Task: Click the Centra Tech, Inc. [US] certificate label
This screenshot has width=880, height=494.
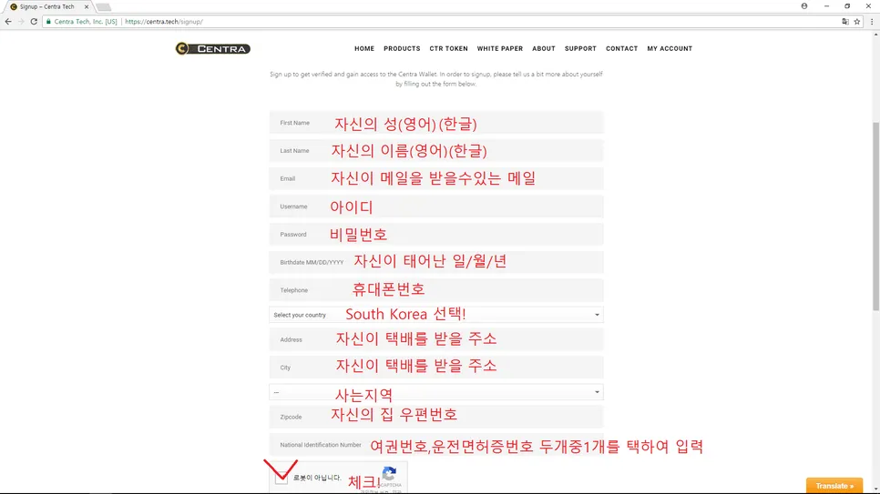Action: [86, 21]
